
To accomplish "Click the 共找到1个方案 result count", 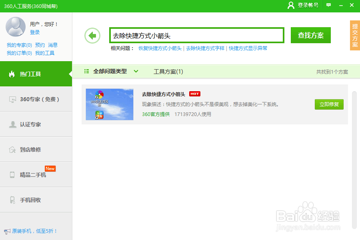I will pyautogui.click(x=332, y=72).
